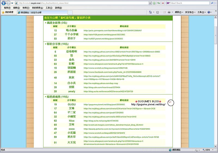Open the 編輯(E) menu

pyautogui.click(x=16, y=8)
